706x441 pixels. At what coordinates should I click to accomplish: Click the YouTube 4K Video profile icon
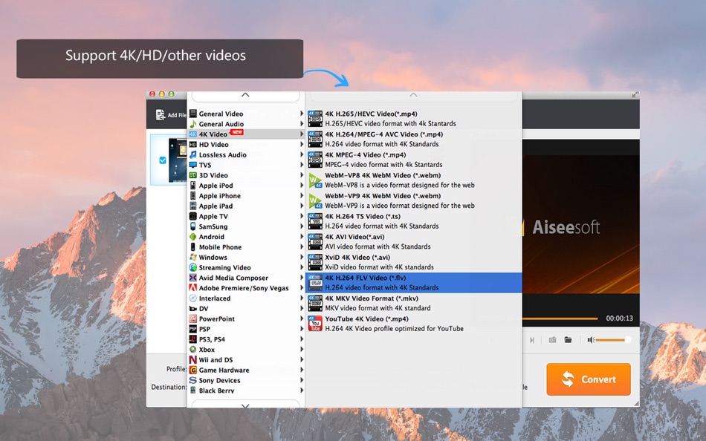pyautogui.click(x=314, y=323)
